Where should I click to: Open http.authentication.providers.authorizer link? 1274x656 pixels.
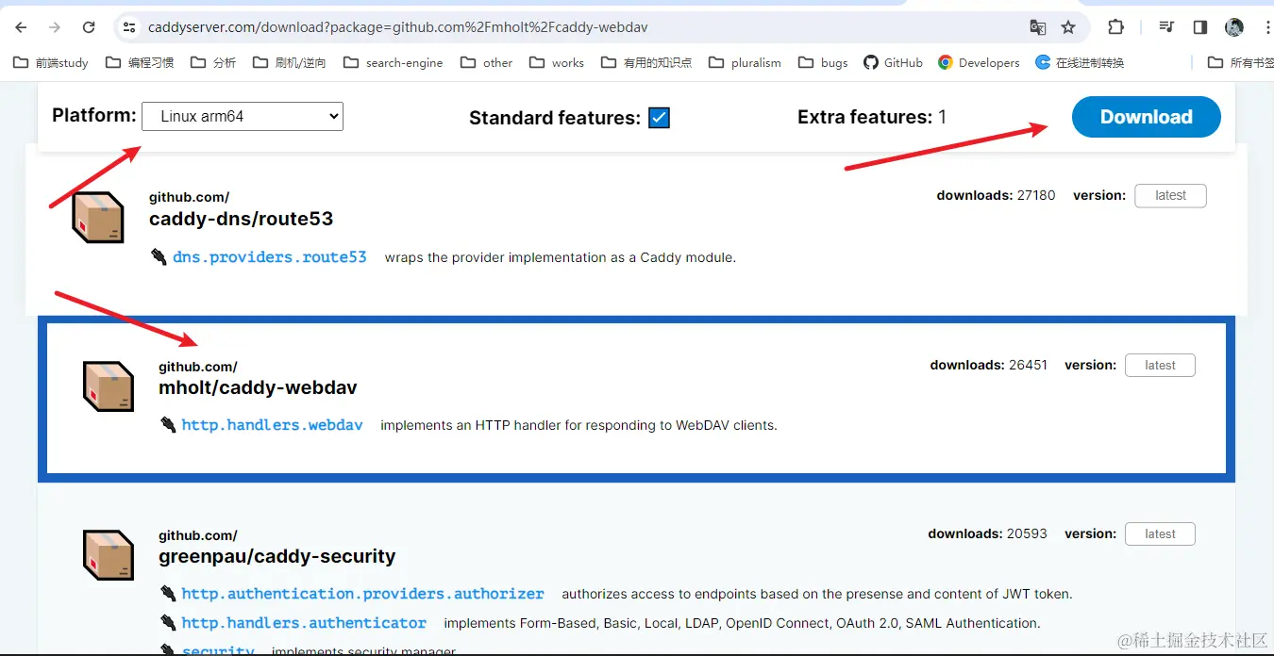point(362,594)
